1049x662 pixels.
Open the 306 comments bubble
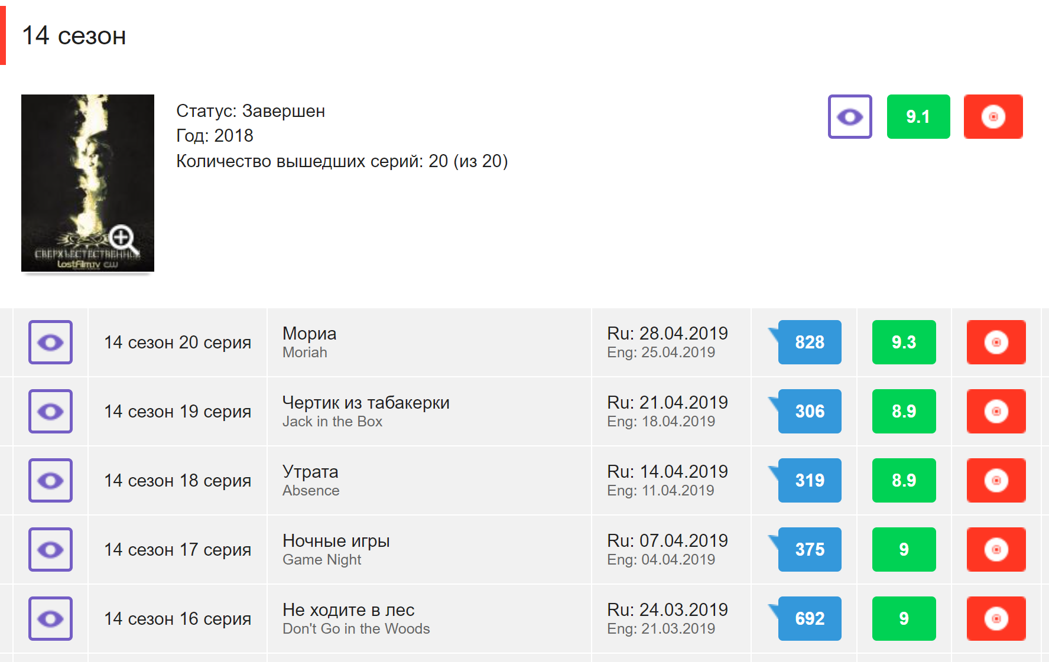[x=809, y=411]
